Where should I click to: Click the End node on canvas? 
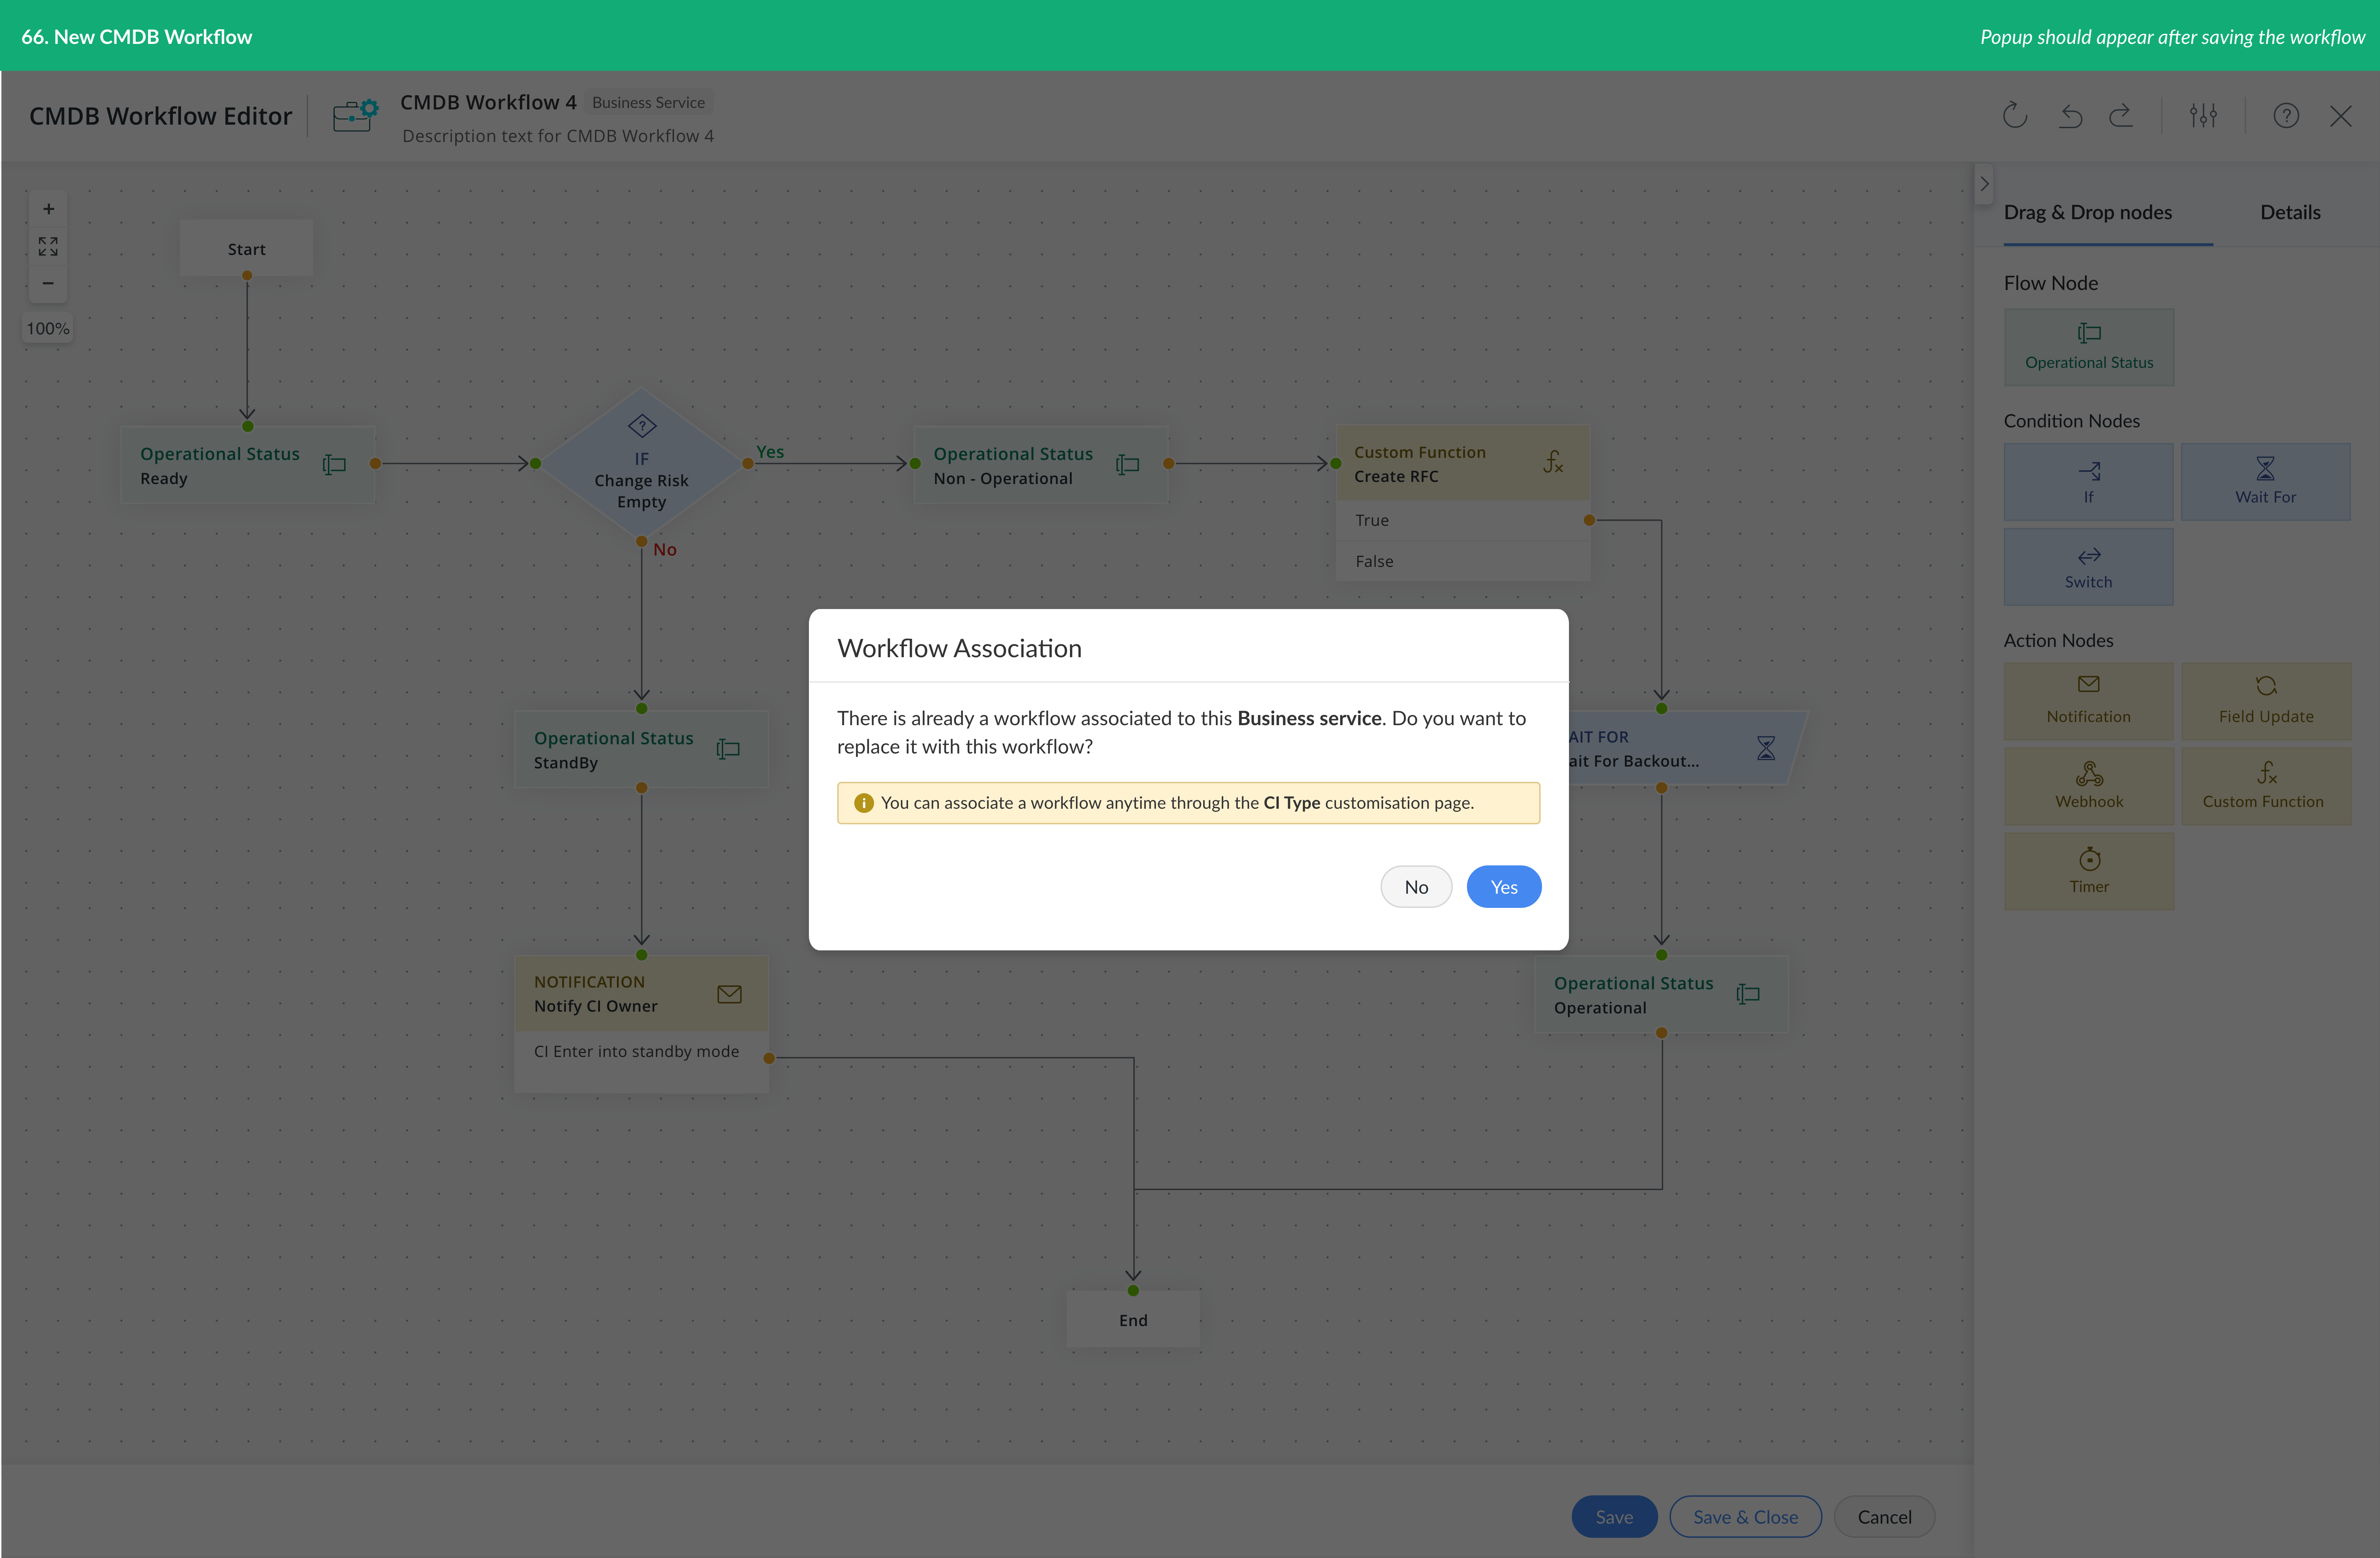(1133, 1319)
